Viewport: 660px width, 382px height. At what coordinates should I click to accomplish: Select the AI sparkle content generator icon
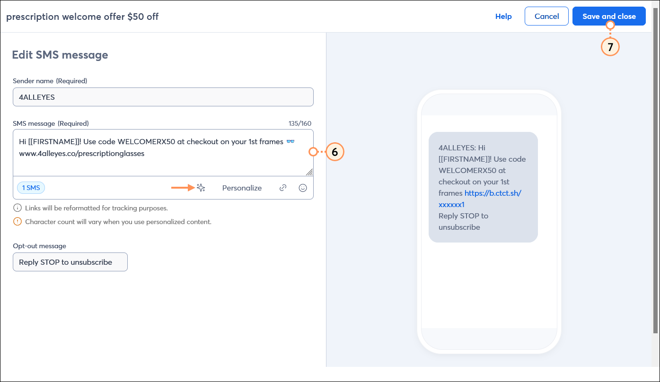click(200, 187)
